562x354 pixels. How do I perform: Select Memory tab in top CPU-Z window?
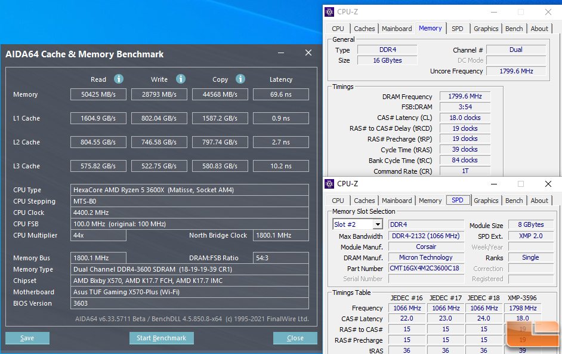pyautogui.click(x=430, y=28)
